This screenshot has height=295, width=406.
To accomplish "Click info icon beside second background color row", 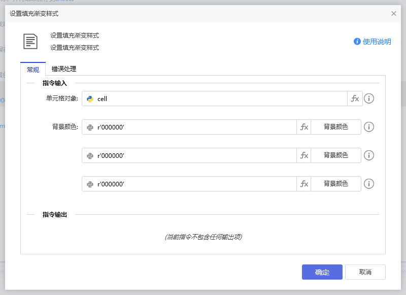I will tap(369, 155).
